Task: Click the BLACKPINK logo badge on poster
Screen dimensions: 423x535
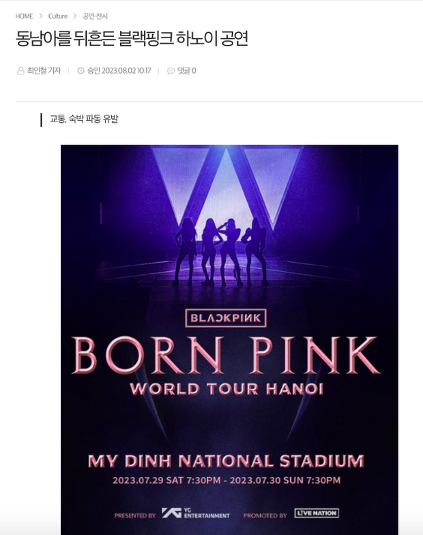Action: pyautogui.click(x=226, y=318)
